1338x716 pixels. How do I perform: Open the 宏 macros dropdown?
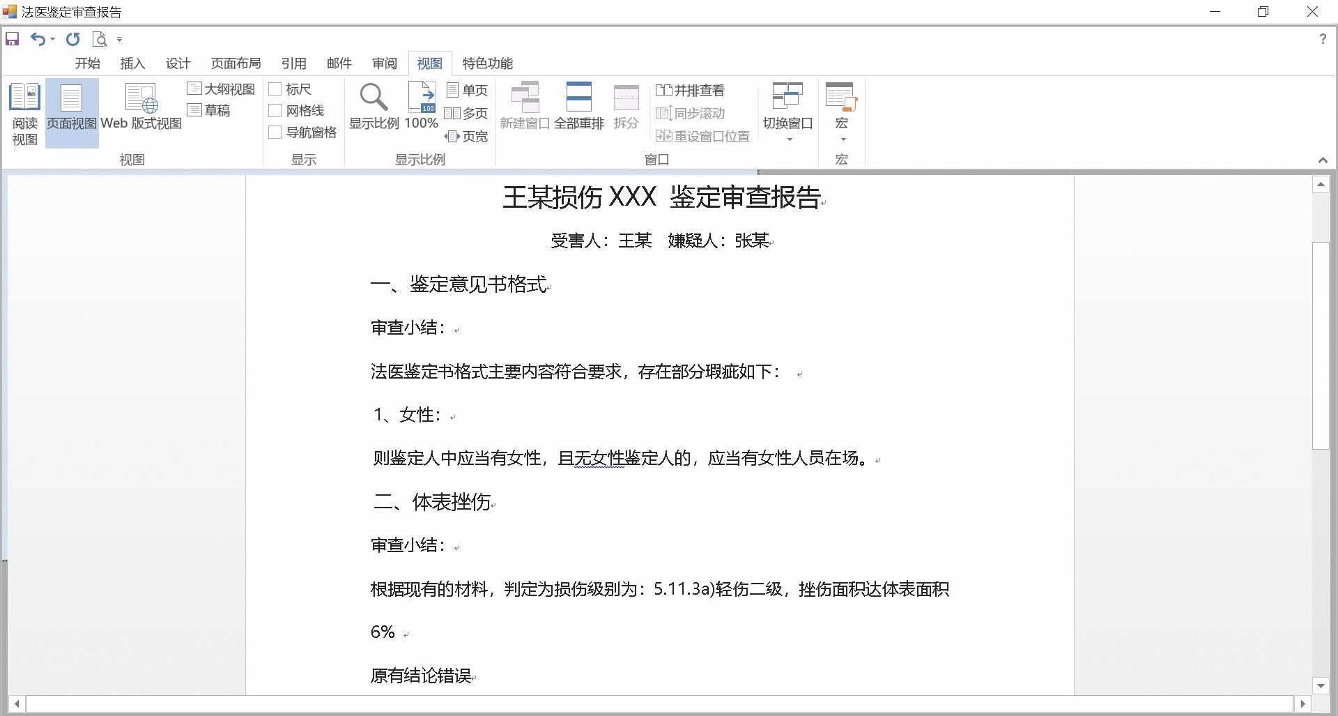(x=841, y=112)
